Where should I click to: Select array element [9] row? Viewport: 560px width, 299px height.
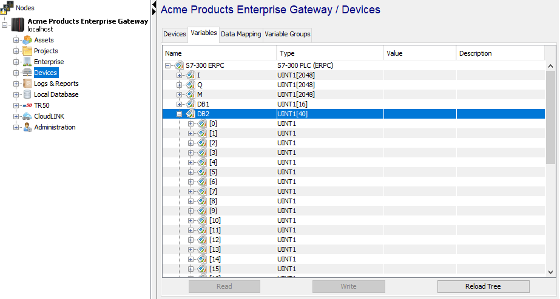[x=354, y=211]
